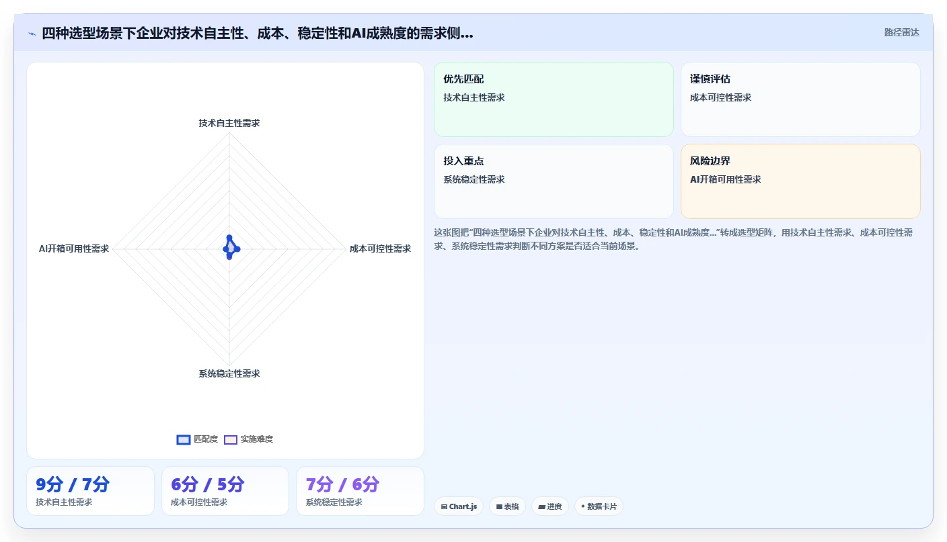Select the 风险边界 card
Viewport: 947px width, 542px height.
tap(800, 181)
